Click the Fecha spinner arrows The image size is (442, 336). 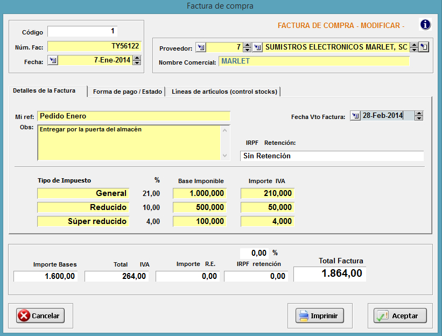(x=137, y=61)
